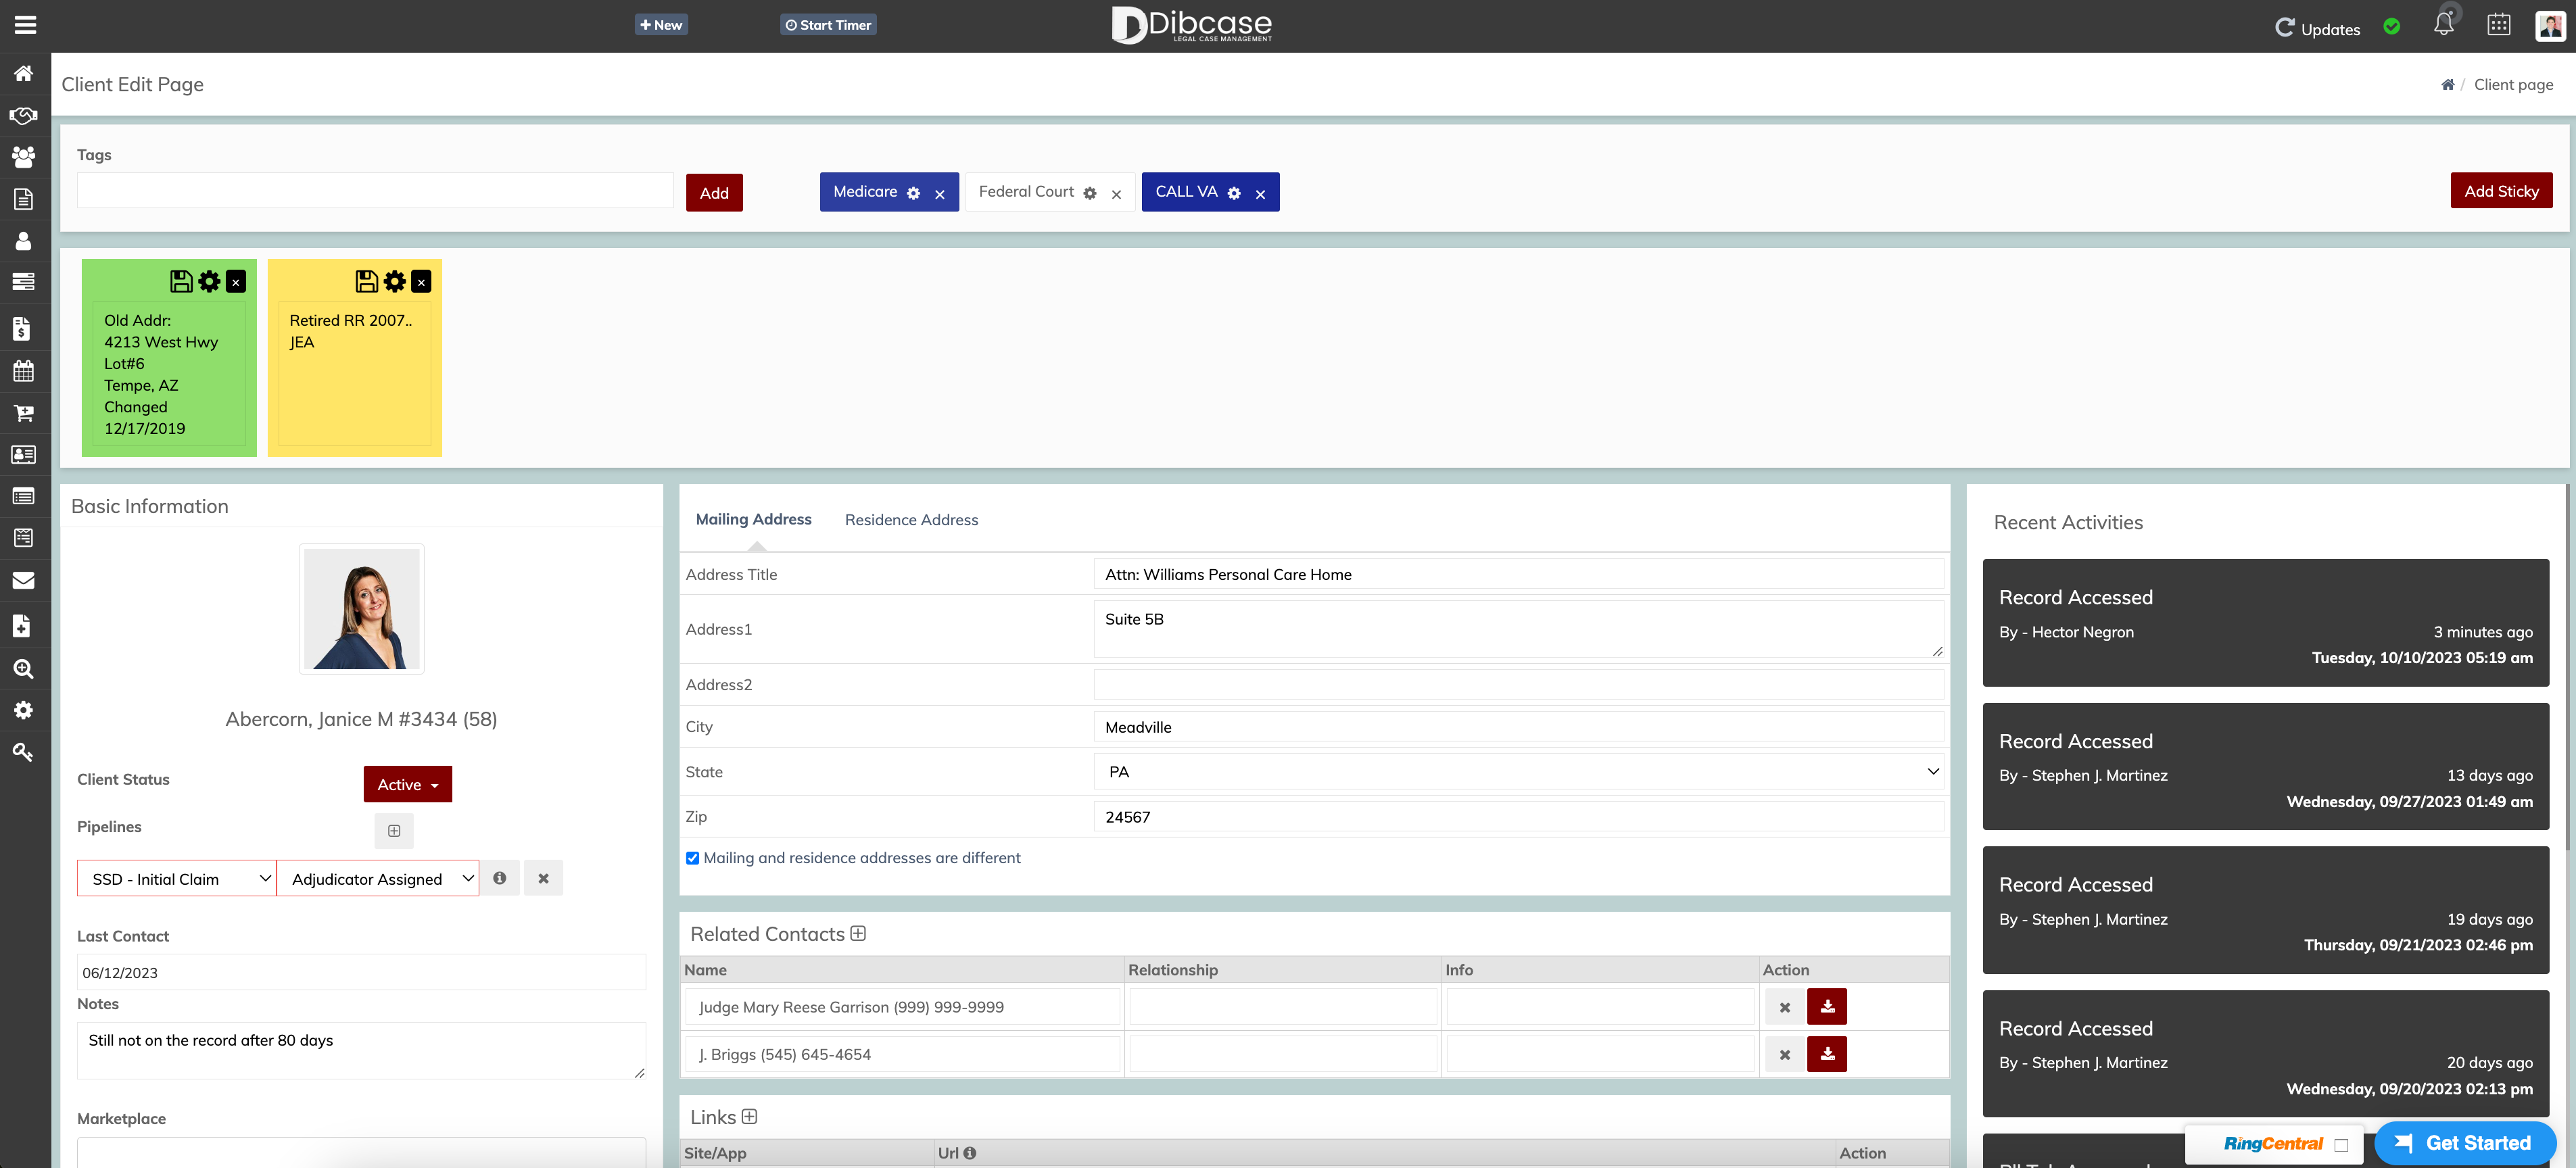Screen dimensions: 2576x1168
Task: Click the Add Sticky button
Action: click(x=2501, y=190)
